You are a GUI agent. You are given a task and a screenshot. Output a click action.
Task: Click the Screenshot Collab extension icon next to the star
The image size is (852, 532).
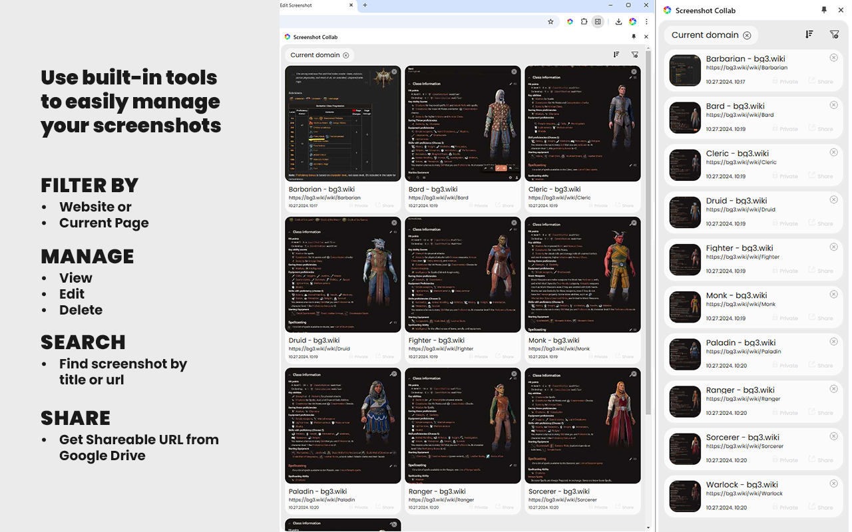(x=570, y=21)
